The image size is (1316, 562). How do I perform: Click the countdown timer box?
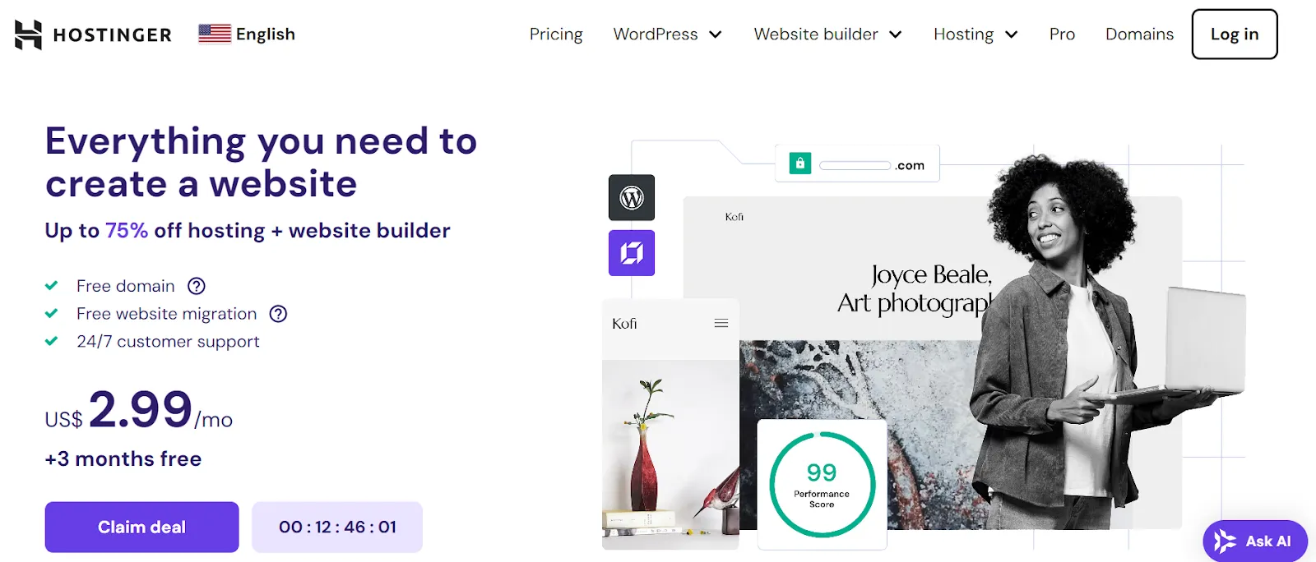tap(337, 527)
